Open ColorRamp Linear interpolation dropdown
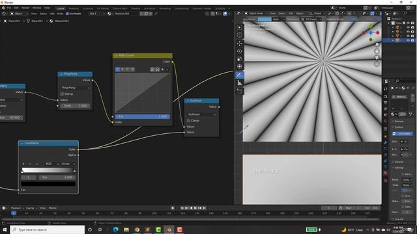417x234 pixels. (68, 164)
